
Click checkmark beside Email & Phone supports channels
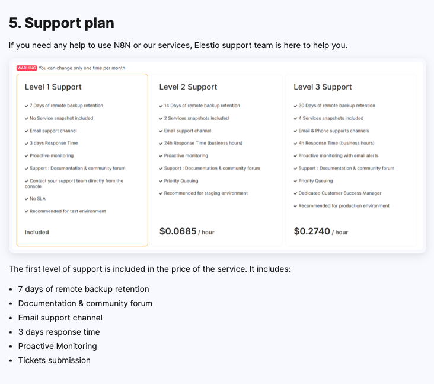[295, 131]
